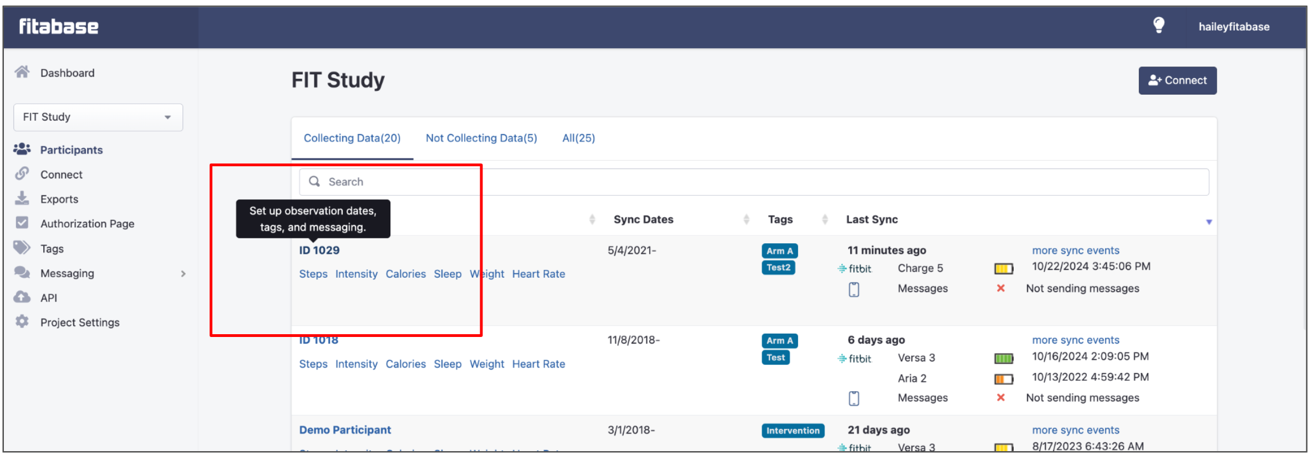Click the fitbit logo in ID 1029 row
The image size is (1312, 460).
[855, 269]
